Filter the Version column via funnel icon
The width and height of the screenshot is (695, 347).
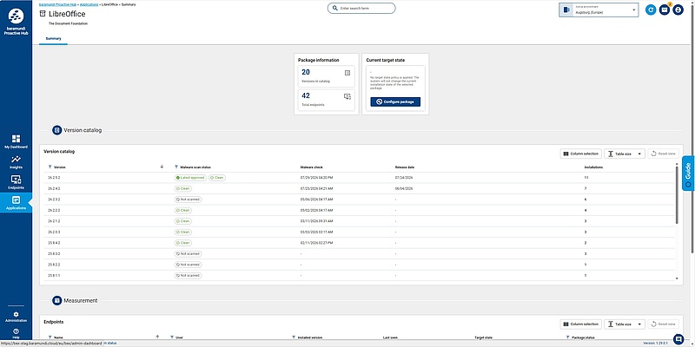[x=50, y=167]
